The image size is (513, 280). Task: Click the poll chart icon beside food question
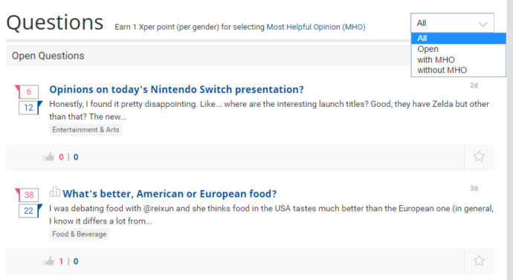[54, 192]
